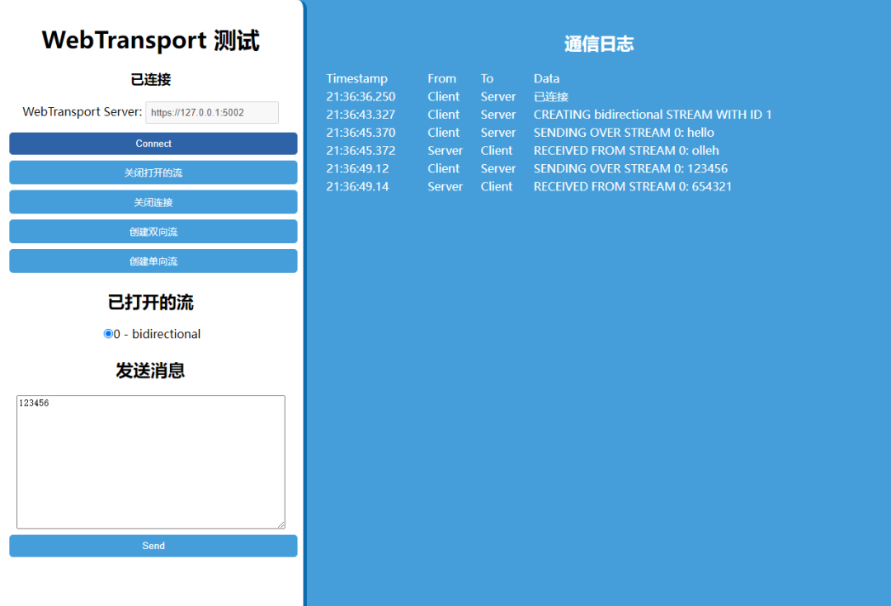Image resolution: width=891 pixels, height=606 pixels.
Task: Click the Send button
Action: click(153, 545)
